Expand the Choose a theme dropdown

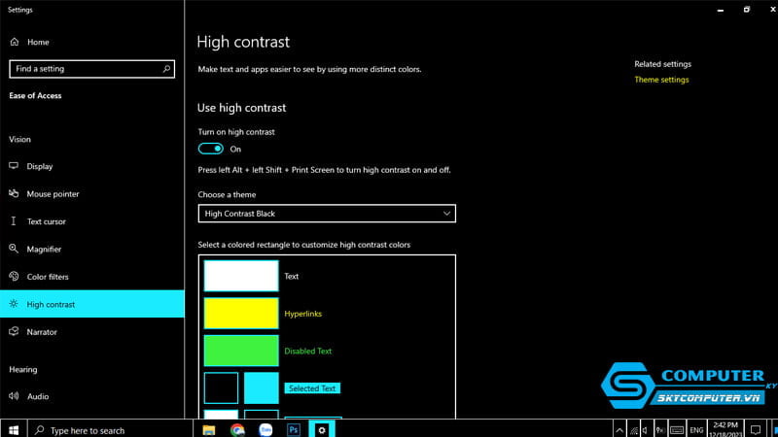point(326,214)
